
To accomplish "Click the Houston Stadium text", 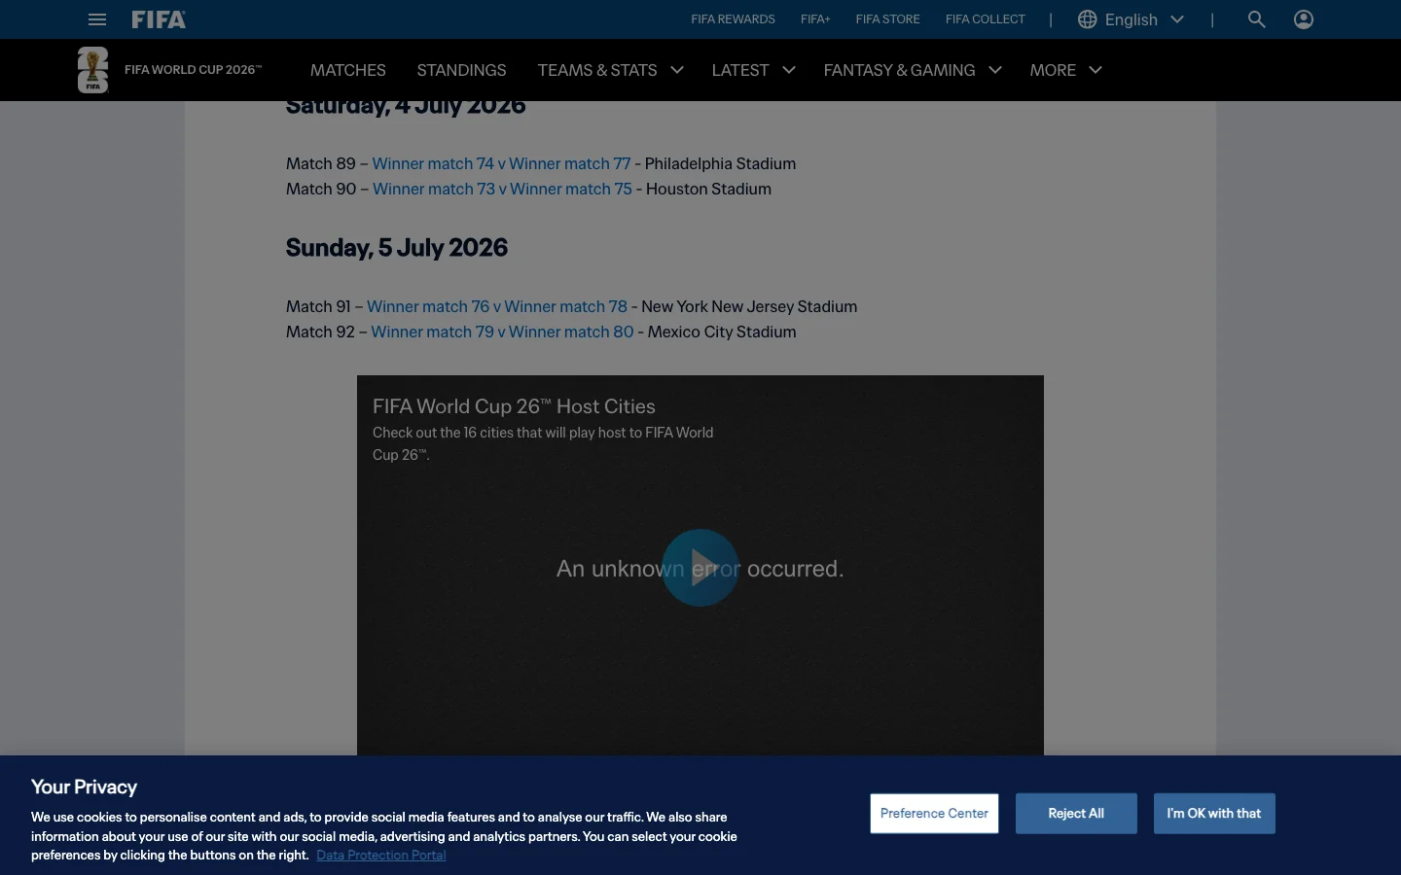I will coord(708,189).
